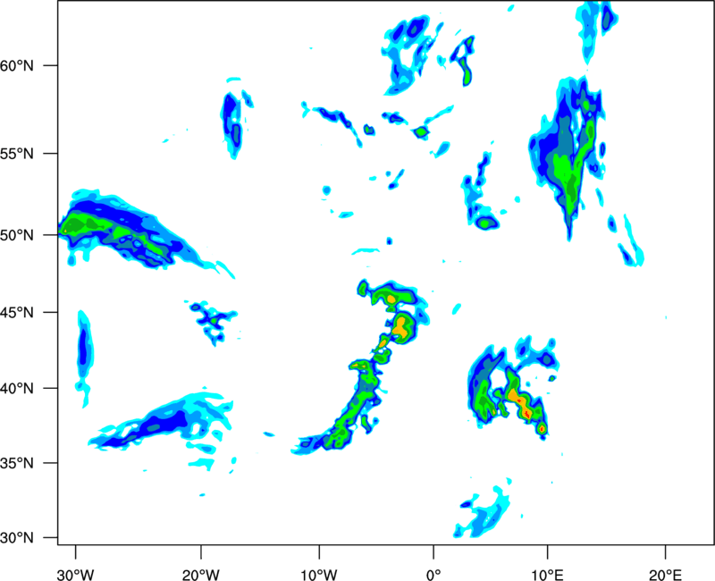Click the 35°N latitude label
Screen dimensions: 715x581
tap(17, 463)
